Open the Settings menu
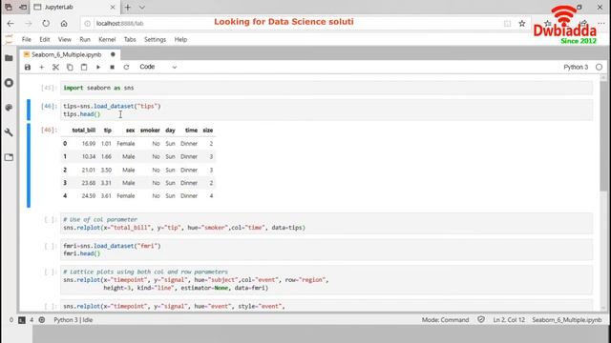The height and width of the screenshot is (343, 611). click(155, 40)
